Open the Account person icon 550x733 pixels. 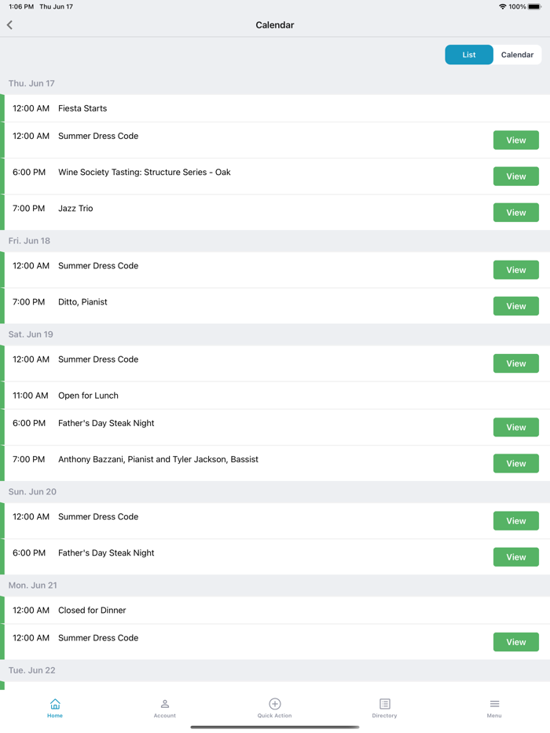[165, 704]
